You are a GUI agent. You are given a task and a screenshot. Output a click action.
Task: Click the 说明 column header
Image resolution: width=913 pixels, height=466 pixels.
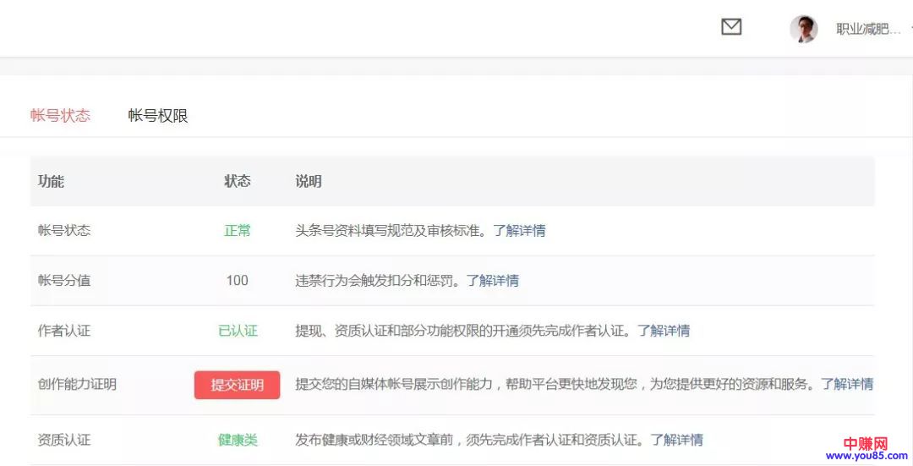coord(309,181)
